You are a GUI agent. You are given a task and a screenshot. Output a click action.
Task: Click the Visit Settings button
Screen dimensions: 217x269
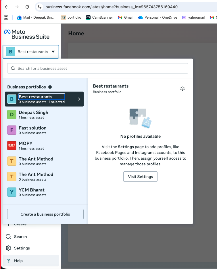(140, 177)
